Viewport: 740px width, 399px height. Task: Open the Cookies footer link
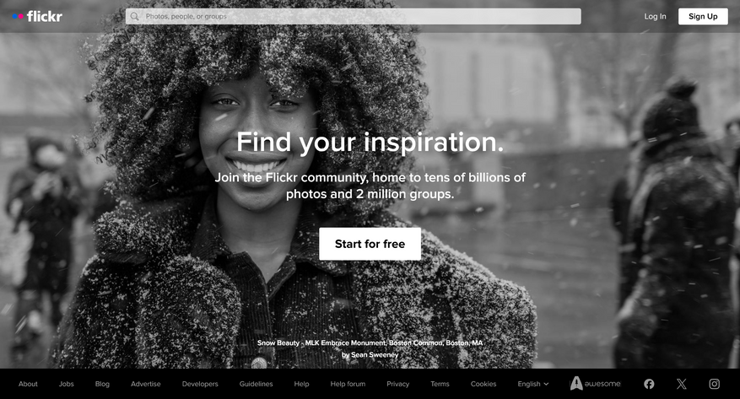483,384
